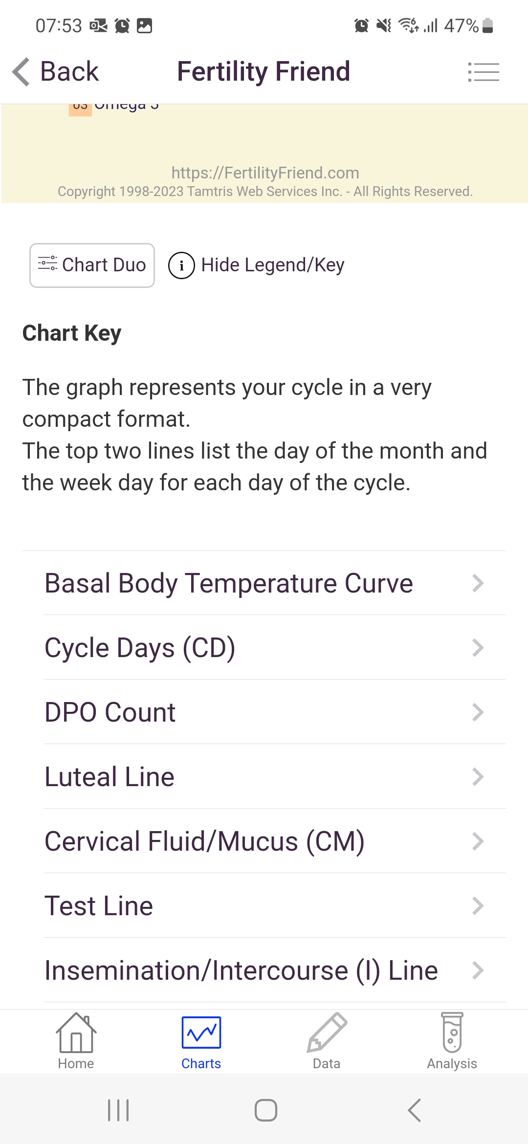Open the FertilityFriend.com link
528x1144 pixels.
coord(265,173)
